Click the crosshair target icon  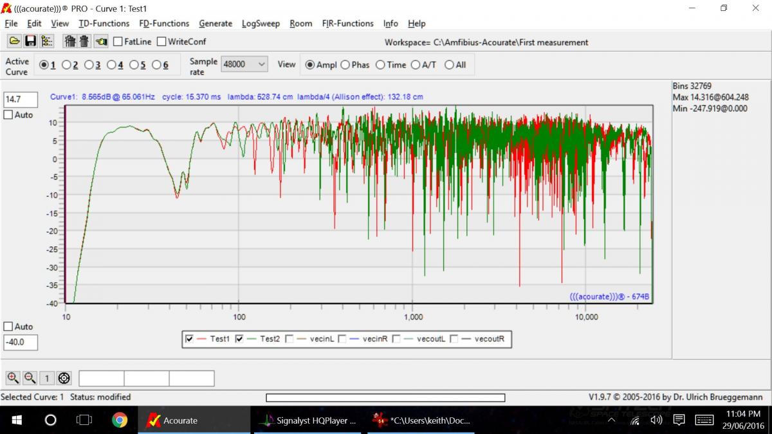point(63,378)
